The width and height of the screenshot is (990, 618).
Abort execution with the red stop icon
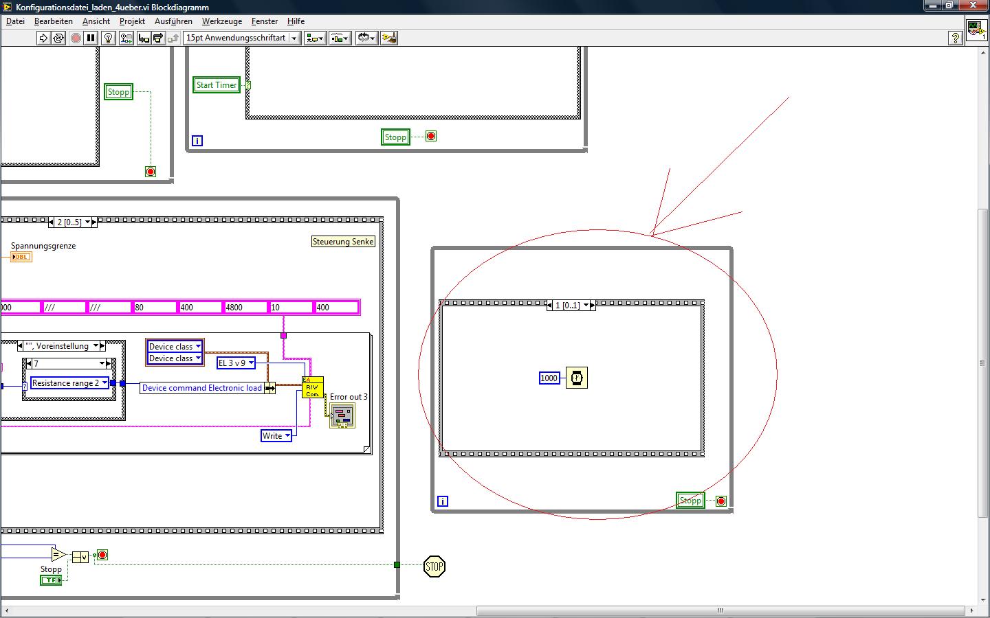pos(76,38)
